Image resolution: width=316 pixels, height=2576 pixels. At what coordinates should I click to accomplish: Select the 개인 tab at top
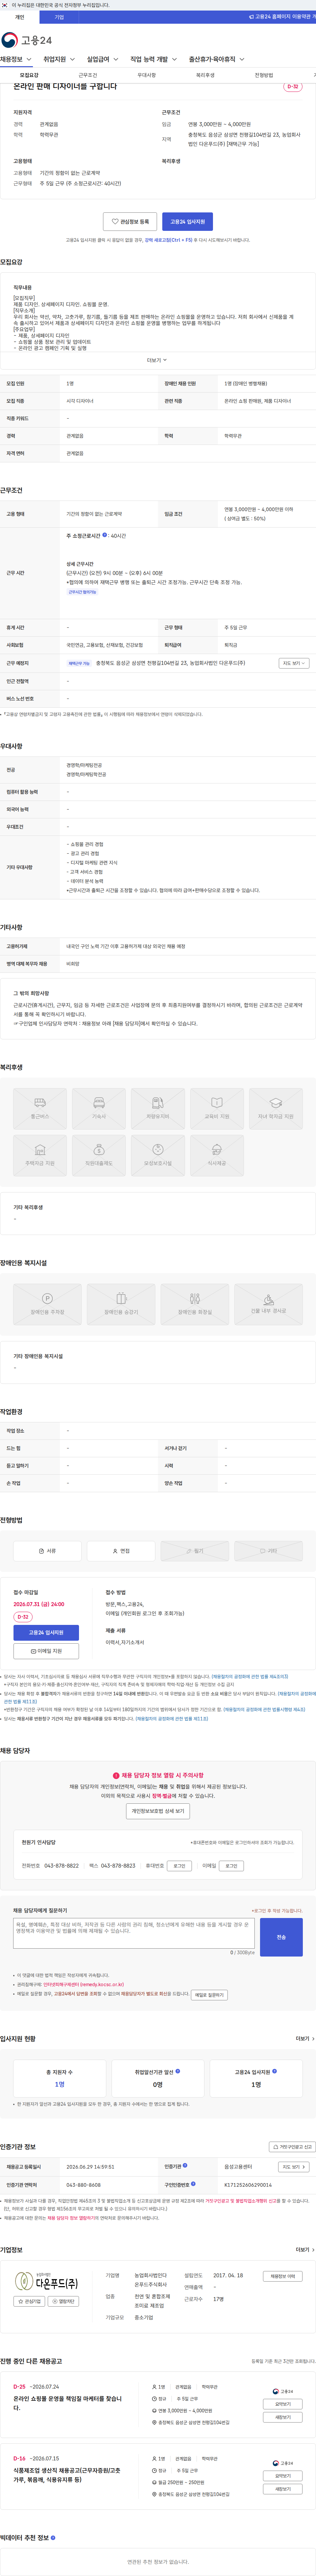(20, 17)
